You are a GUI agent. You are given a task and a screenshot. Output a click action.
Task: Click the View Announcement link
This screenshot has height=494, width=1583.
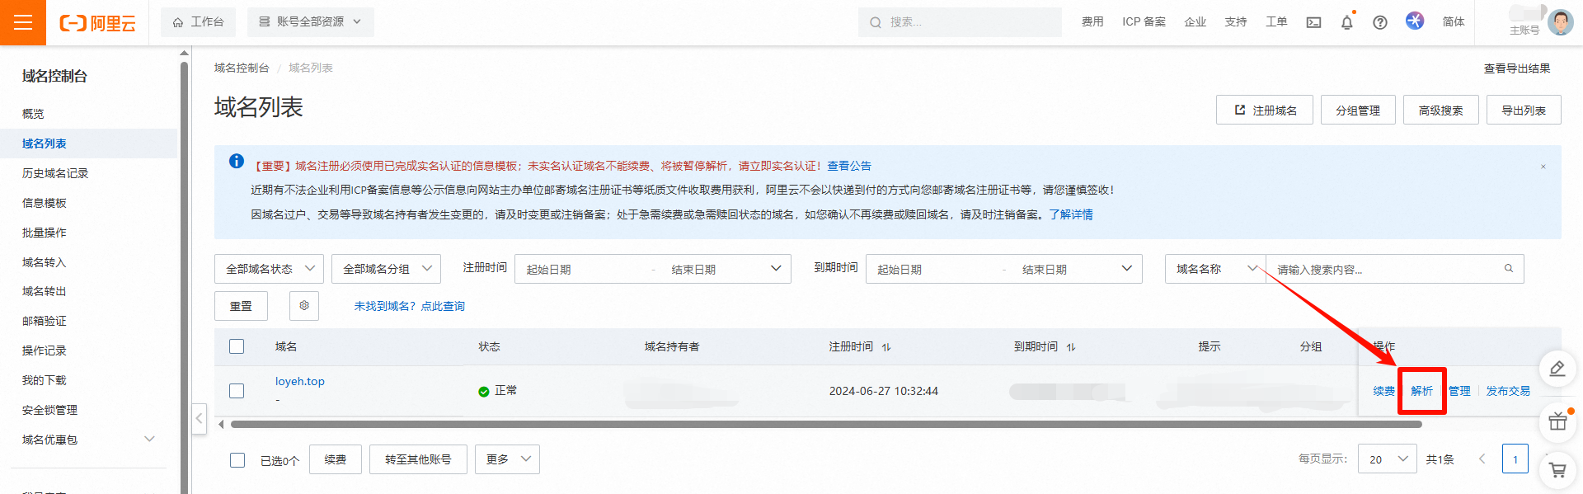[x=849, y=166]
